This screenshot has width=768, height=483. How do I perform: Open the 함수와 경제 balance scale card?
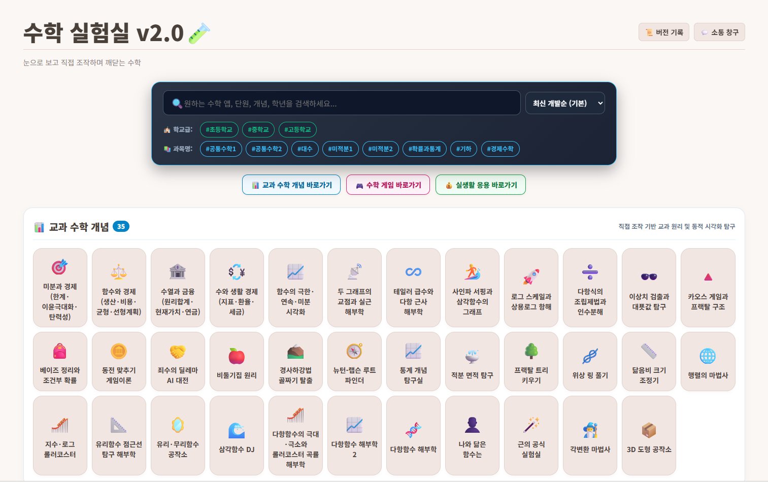point(119,288)
